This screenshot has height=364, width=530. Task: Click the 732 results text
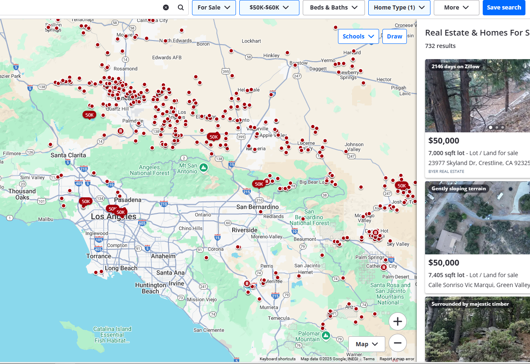point(440,46)
